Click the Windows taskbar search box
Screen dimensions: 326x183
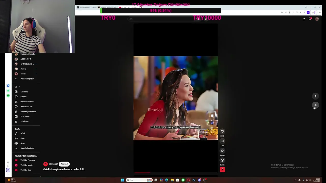(x=139, y=180)
